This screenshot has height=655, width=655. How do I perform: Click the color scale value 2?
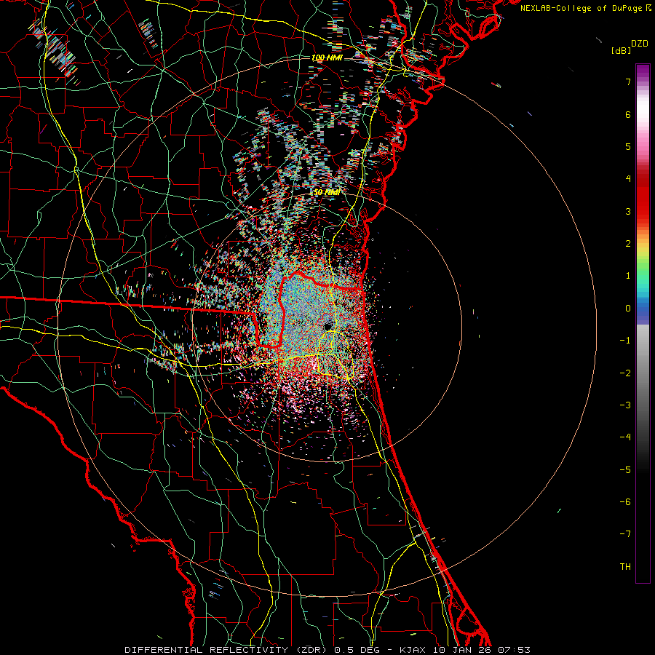(628, 244)
